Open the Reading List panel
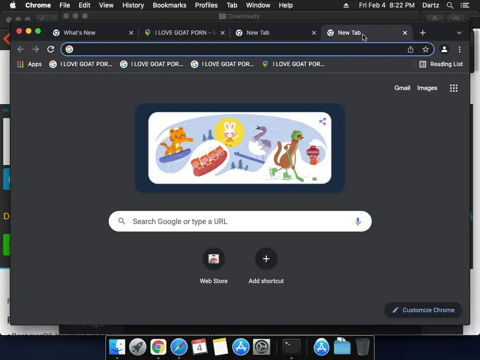The image size is (480, 360). pos(441,64)
